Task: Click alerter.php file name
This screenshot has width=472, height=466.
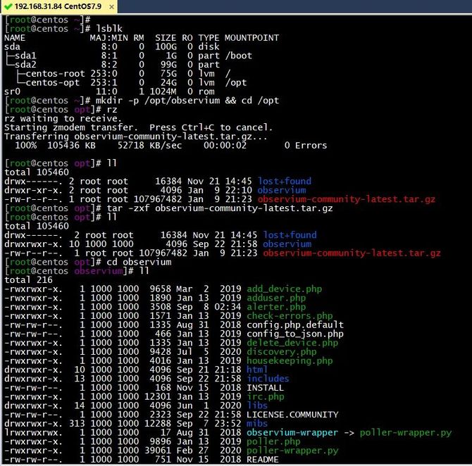Action: pos(276,307)
